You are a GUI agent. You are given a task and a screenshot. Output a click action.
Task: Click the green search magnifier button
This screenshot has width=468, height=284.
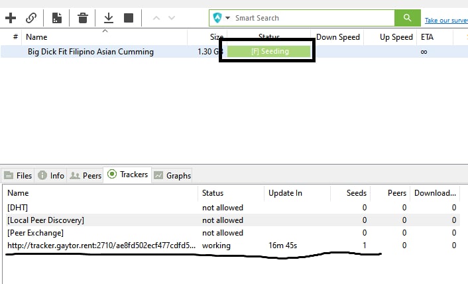pyautogui.click(x=408, y=18)
